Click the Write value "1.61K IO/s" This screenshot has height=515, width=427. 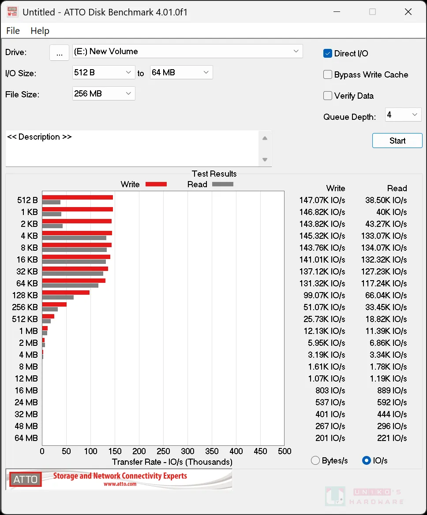pos(327,367)
